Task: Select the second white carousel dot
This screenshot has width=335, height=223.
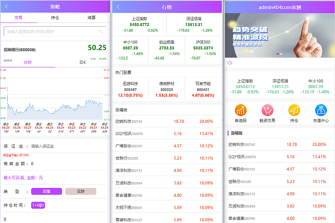Action: (x=281, y=54)
